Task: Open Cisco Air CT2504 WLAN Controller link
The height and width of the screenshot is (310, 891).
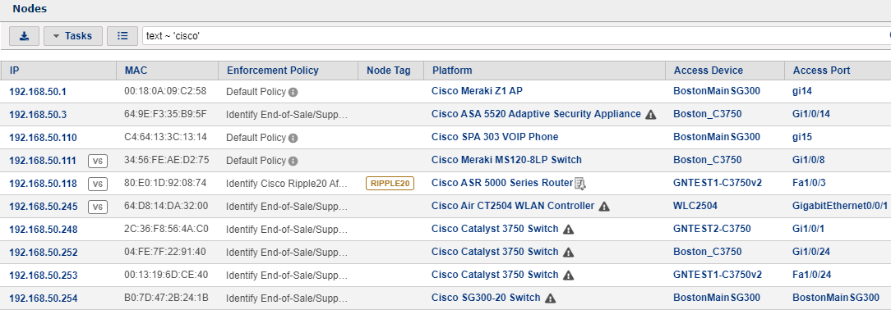Action: click(513, 206)
